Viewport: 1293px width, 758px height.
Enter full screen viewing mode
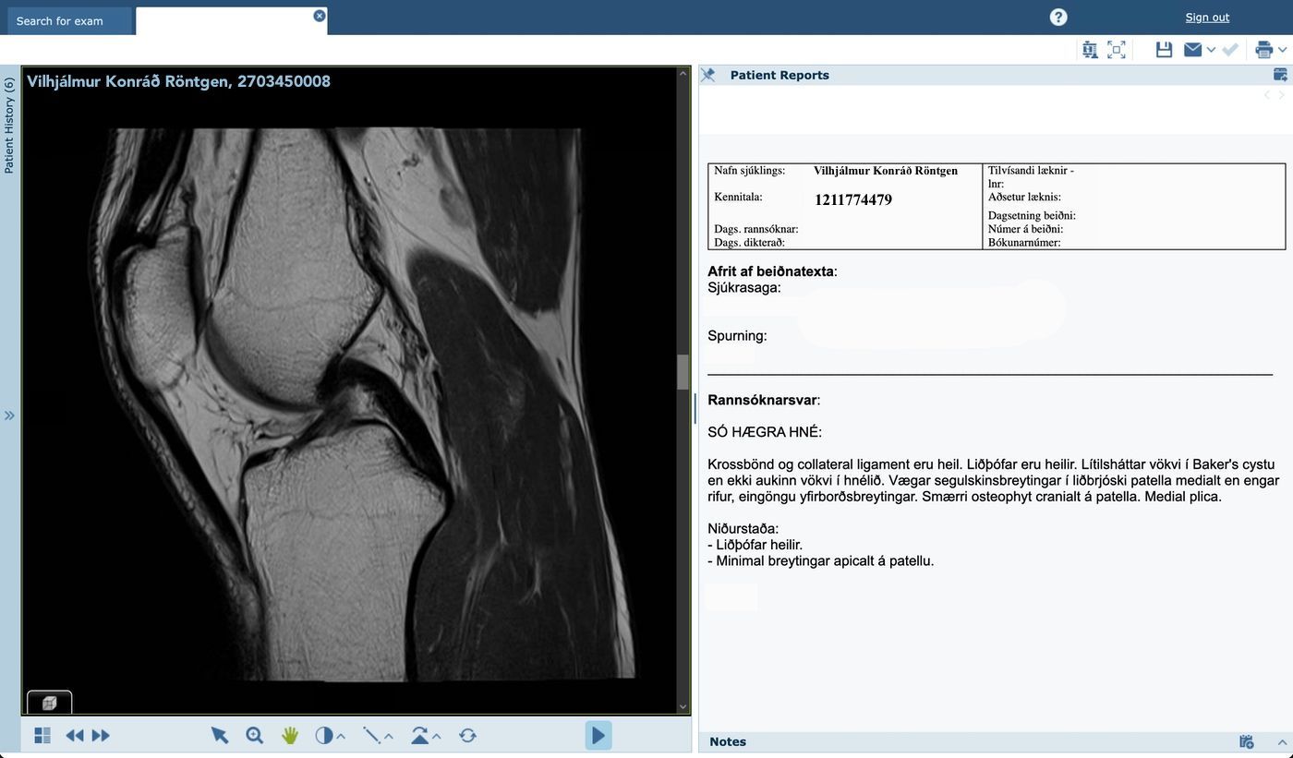pyautogui.click(x=1117, y=50)
